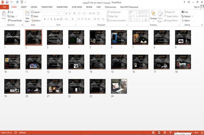Toggle center text alignment
204x135 pixels.
pyautogui.click(x=82, y=19)
